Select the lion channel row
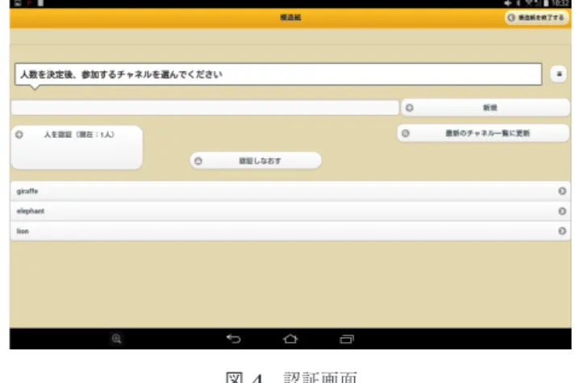 (x=290, y=231)
